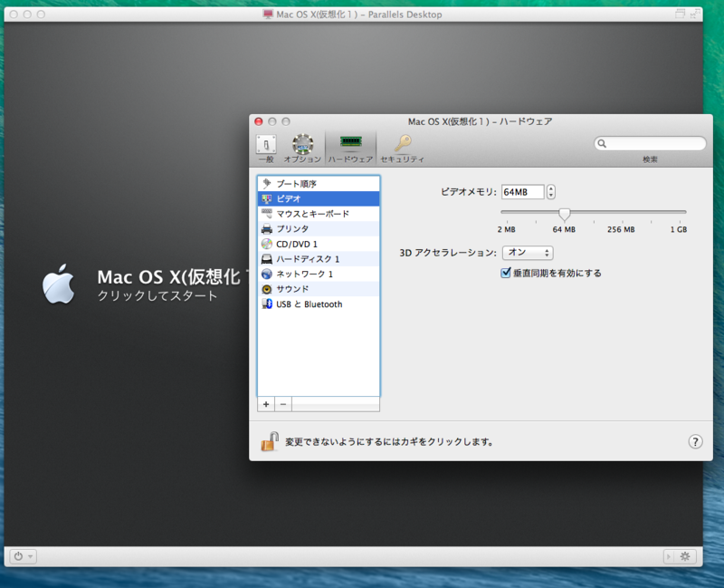Click the ビデオメモリ text field showing 64MB
The width and height of the screenshot is (724, 588).
point(523,192)
